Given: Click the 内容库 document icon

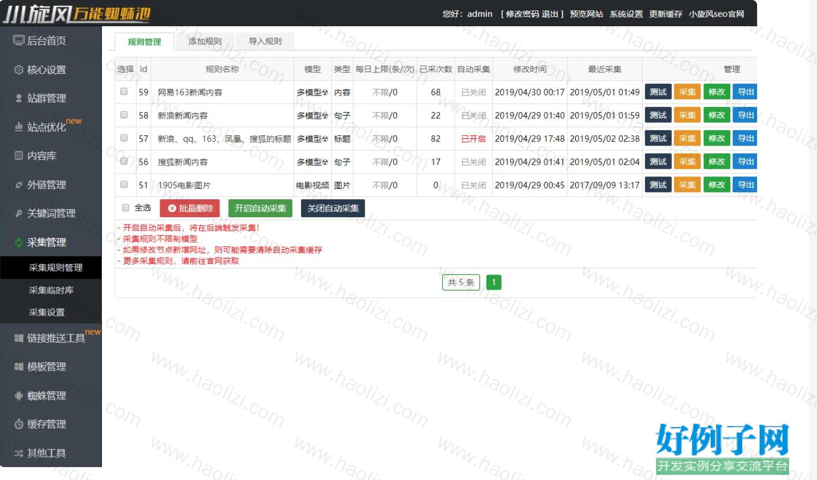Looking at the screenshot, I should [19, 155].
